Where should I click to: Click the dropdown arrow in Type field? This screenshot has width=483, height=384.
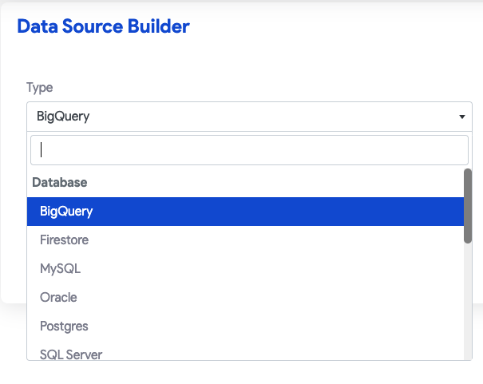(x=461, y=117)
